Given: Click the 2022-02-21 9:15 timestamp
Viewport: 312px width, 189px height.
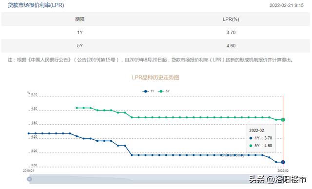Looking at the screenshot, I should 287,5.
